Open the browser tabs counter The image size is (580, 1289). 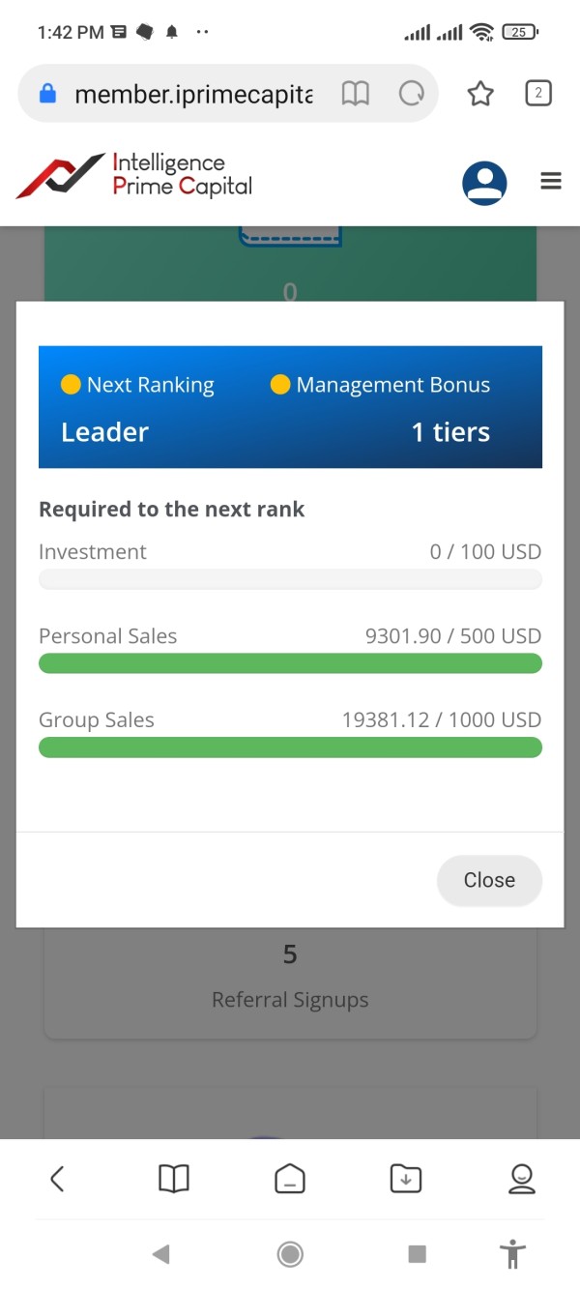(537, 93)
